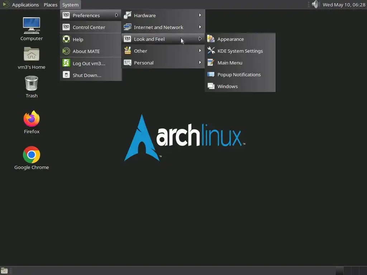
Task: Open the Control Center entry
Action: [91, 27]
